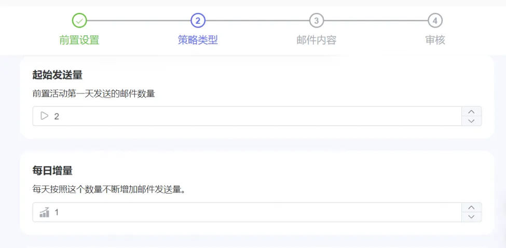Click the 每日增量 section heading
Screen dimensions: 506x248
pos(52,170)
